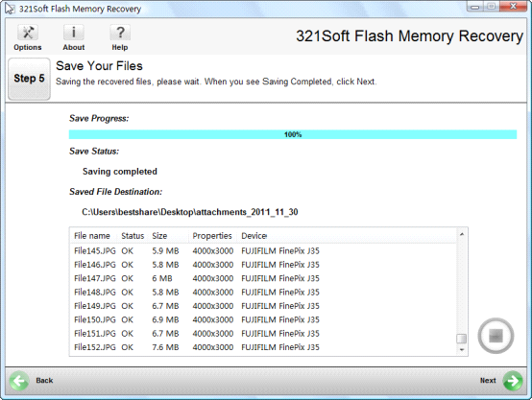Click the file list scroll down arrow
The image size is (532, 400).
(x=462, y=349)
